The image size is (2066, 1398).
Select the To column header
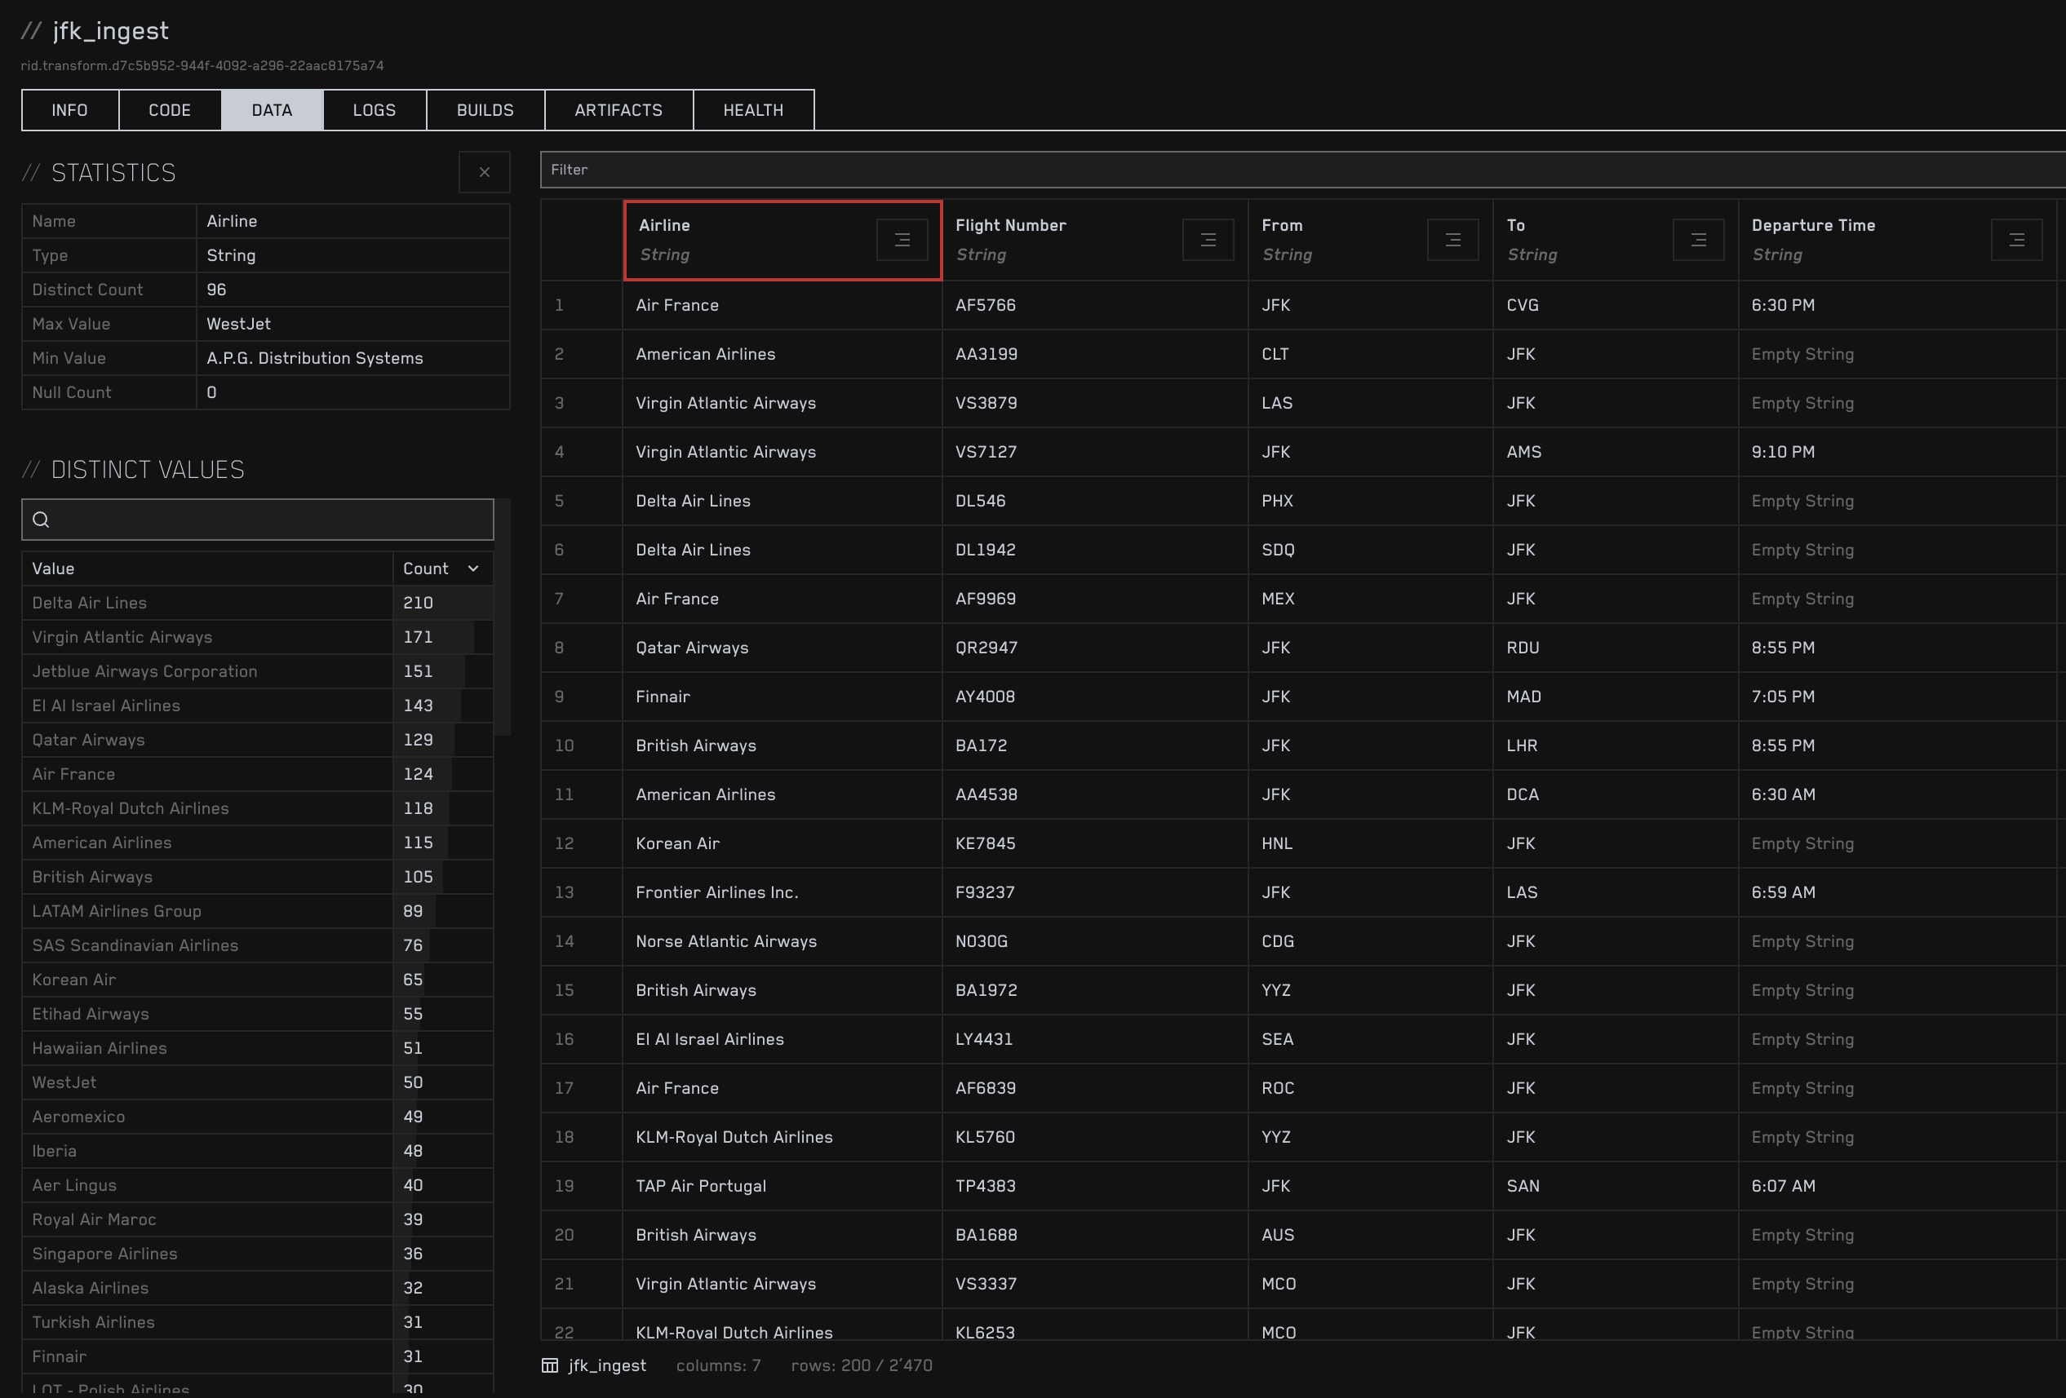click(x=1616, y=240)
